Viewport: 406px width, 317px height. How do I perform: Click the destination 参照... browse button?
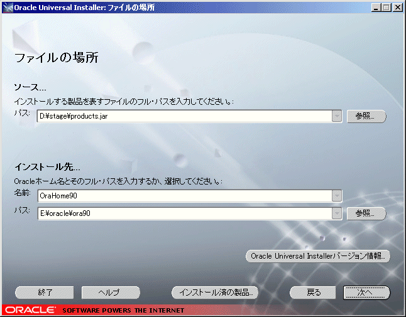366,213
